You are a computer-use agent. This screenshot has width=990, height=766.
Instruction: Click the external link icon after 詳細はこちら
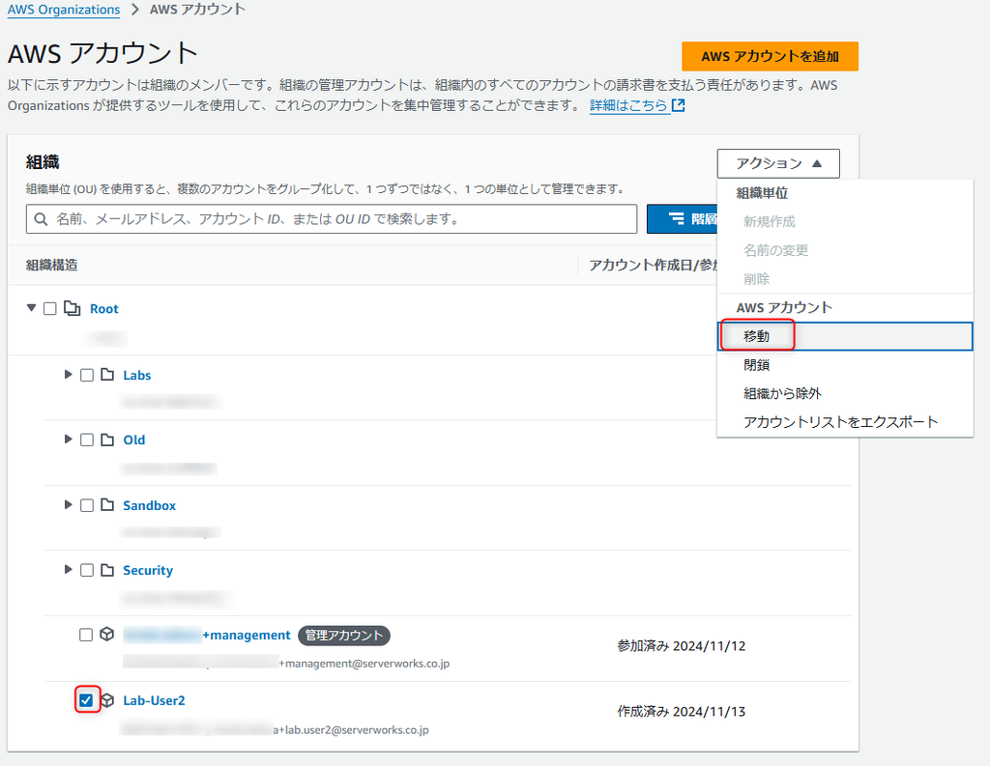click(679, 105)
